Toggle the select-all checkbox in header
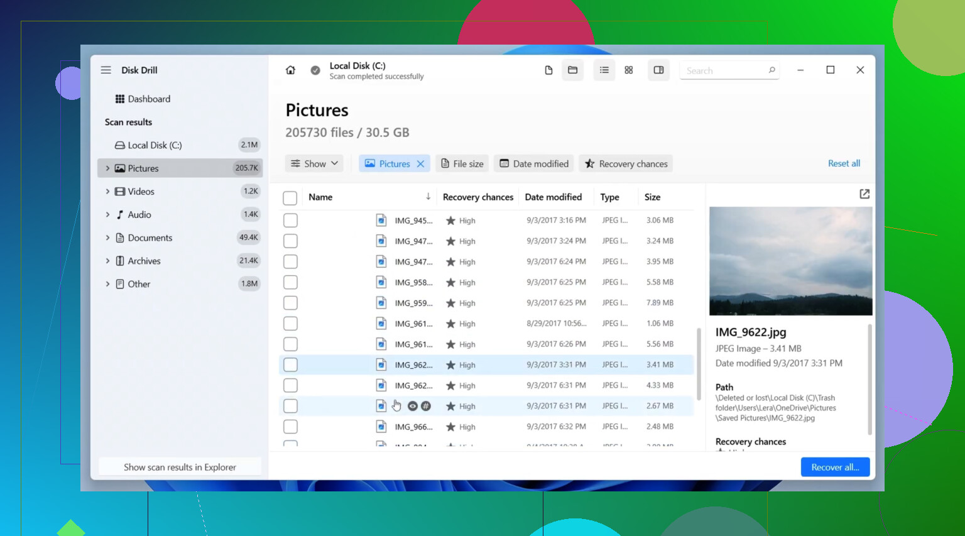965x536 pixels. pos(290,198)
